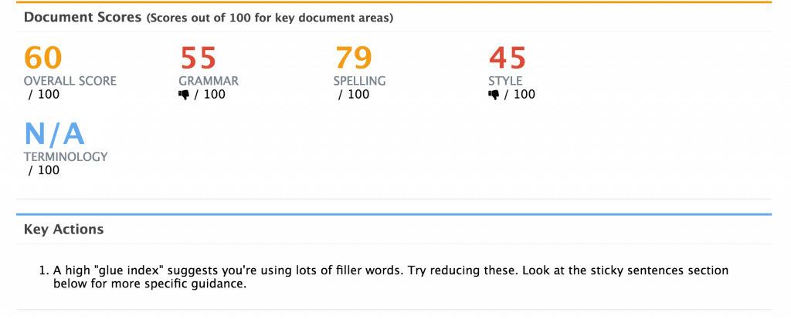
Task: Select the overall score value 60
Action: click(43, 59)
